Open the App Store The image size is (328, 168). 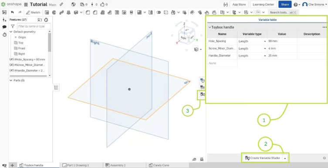(x=239, y=4)
